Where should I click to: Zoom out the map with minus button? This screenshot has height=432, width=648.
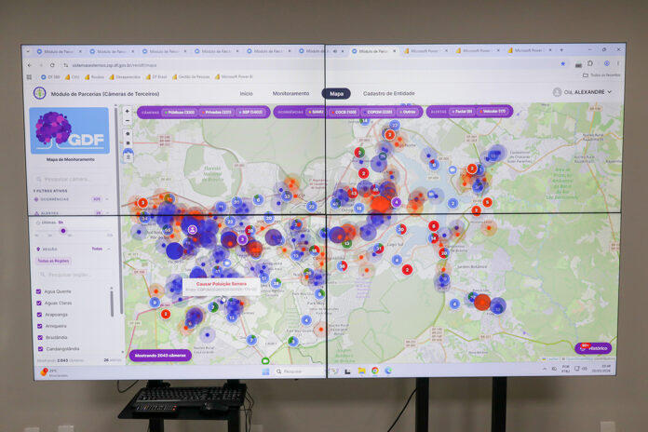128,121
